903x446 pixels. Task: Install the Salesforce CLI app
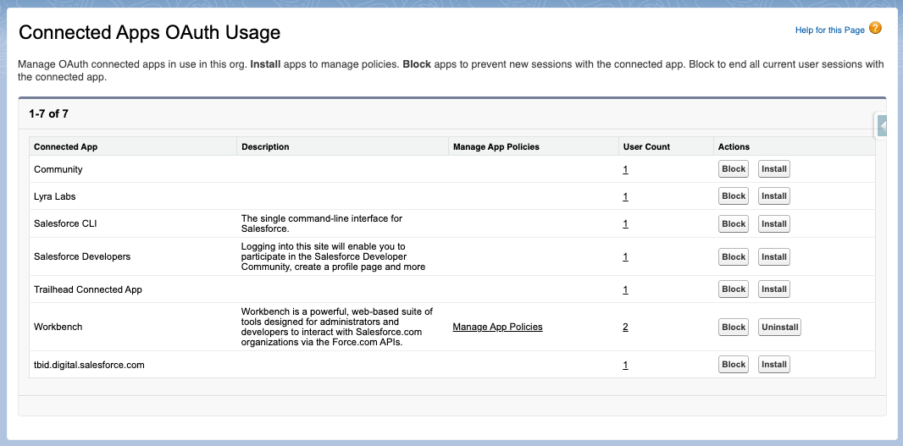(x=774, y=224)
